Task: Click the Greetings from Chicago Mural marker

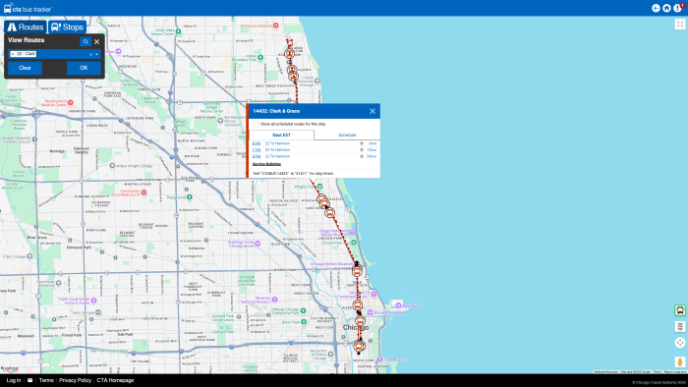Action: 258,244
